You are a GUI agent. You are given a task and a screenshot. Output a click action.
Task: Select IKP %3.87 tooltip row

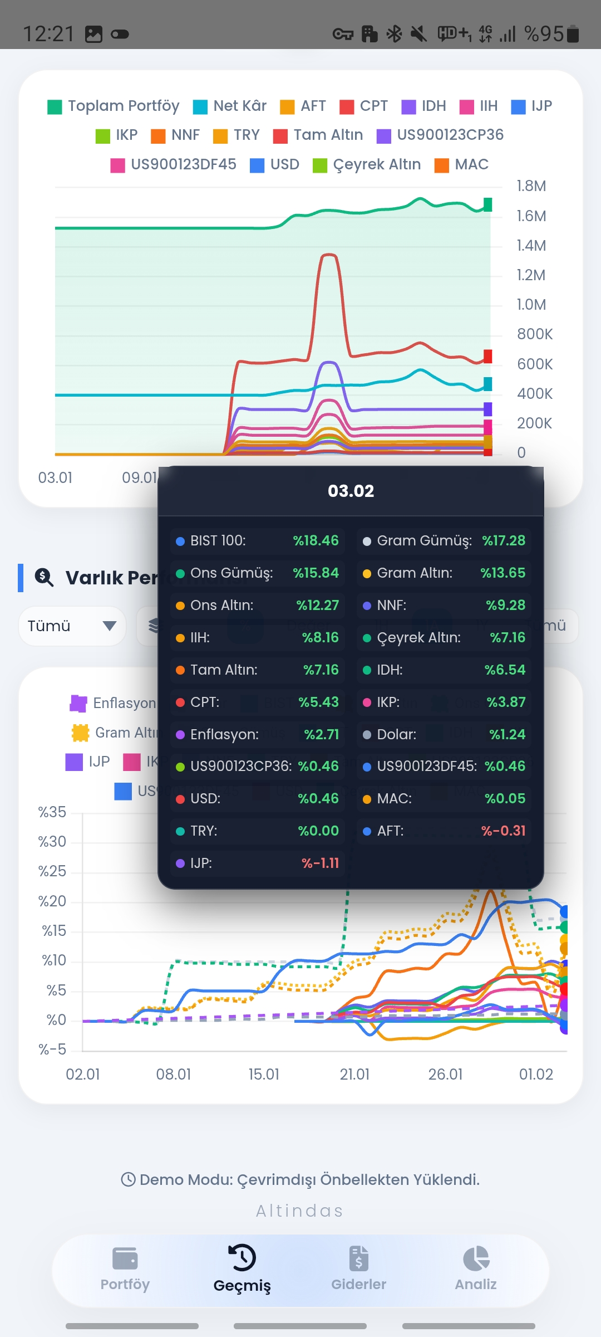click(444, 702)
